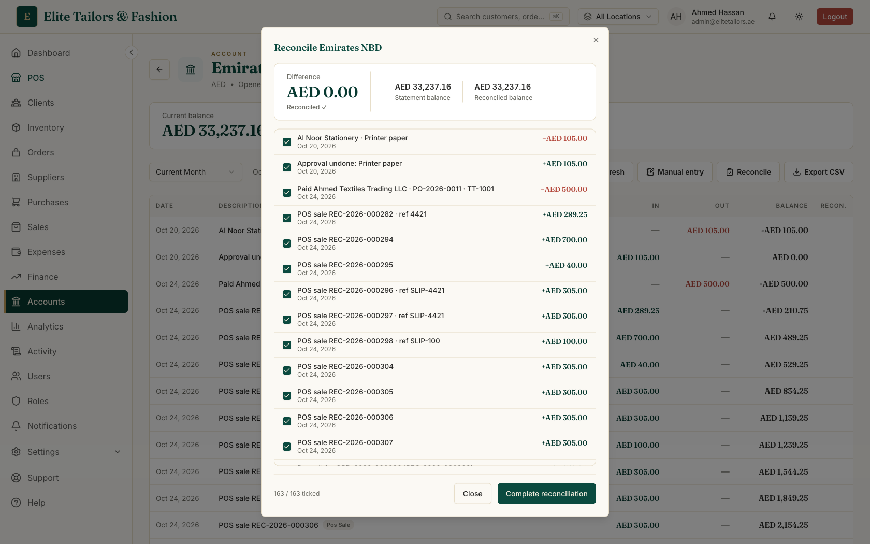Open POS in the sidebar
Screen dimensions: 870x544
point(66,78)
